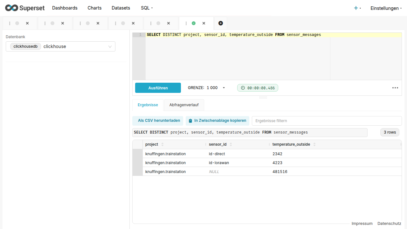This screenshot has height=229, width=407.
Task: Sort by the sensor_id column
Action: [231, 144]
